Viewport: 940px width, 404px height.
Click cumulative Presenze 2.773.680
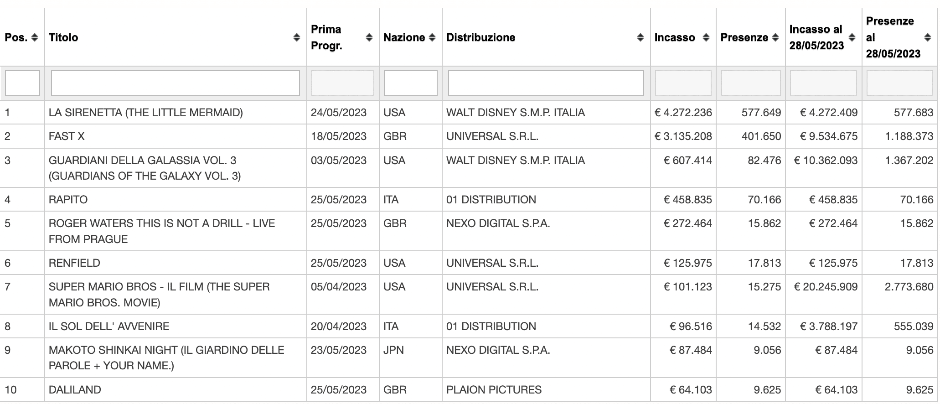(909, 287)
